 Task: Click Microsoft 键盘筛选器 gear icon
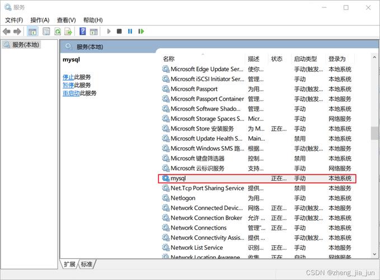point(166,158)
